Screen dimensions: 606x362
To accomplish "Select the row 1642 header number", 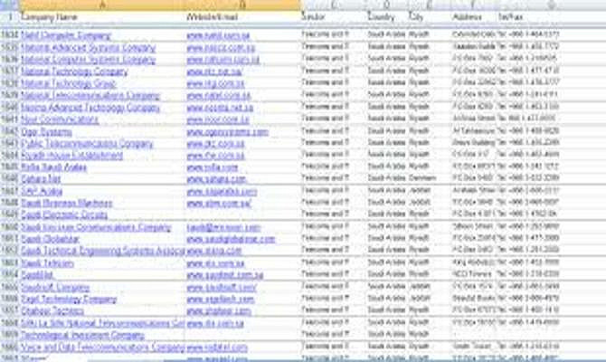I will pyautogui.click(x=10, y=131).
